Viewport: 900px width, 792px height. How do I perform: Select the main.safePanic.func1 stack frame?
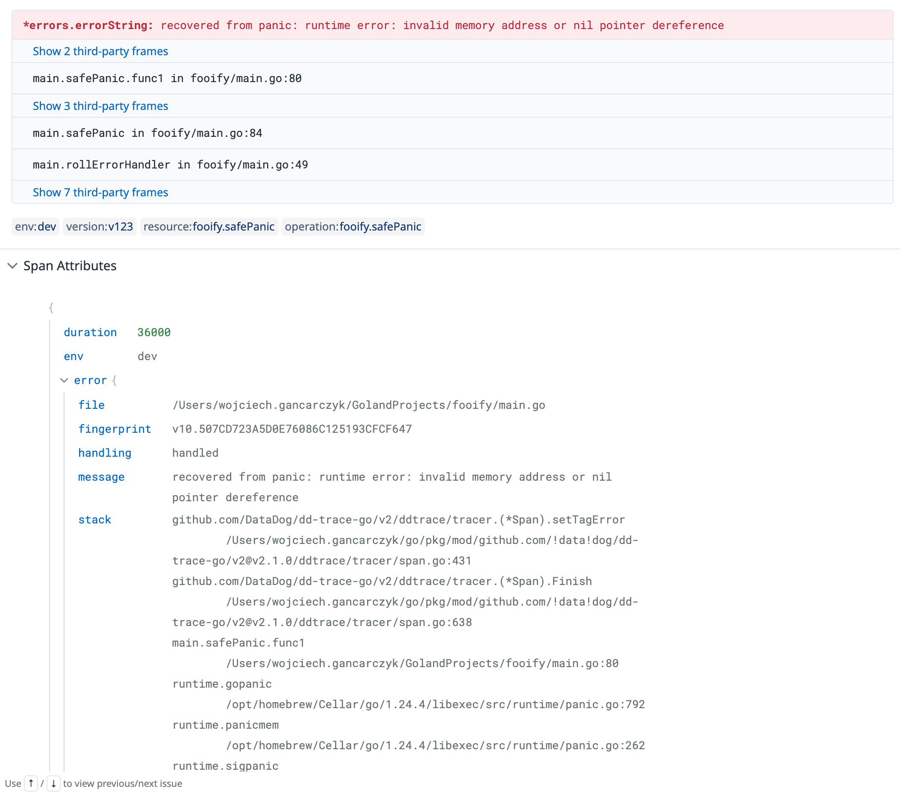coord(168,78)
